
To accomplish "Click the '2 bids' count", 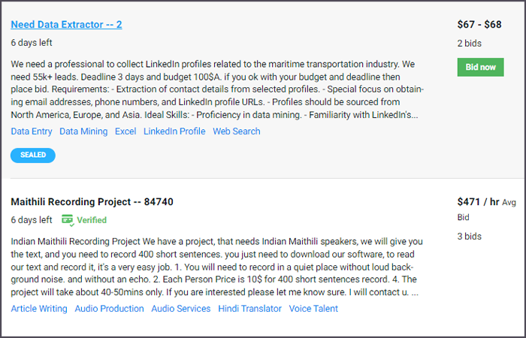I will click(470, 44).
